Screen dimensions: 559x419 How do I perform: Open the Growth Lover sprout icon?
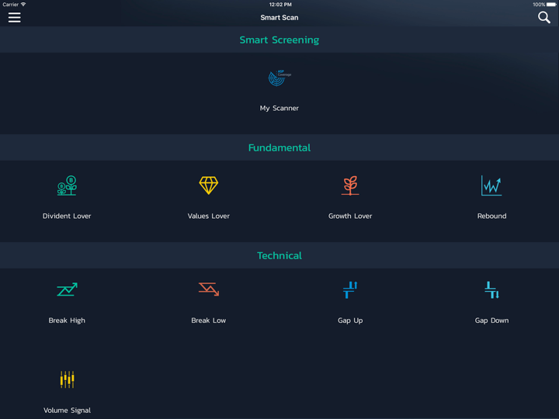pos(350,185)
